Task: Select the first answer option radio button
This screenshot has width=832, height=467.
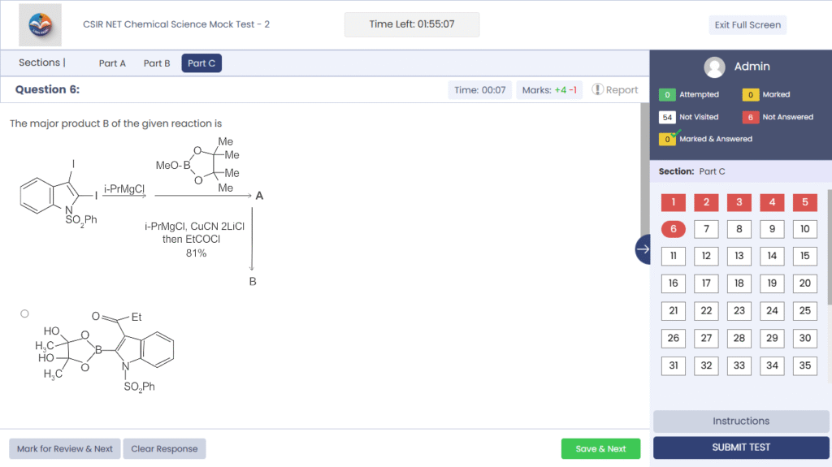Action: (24, 313)
